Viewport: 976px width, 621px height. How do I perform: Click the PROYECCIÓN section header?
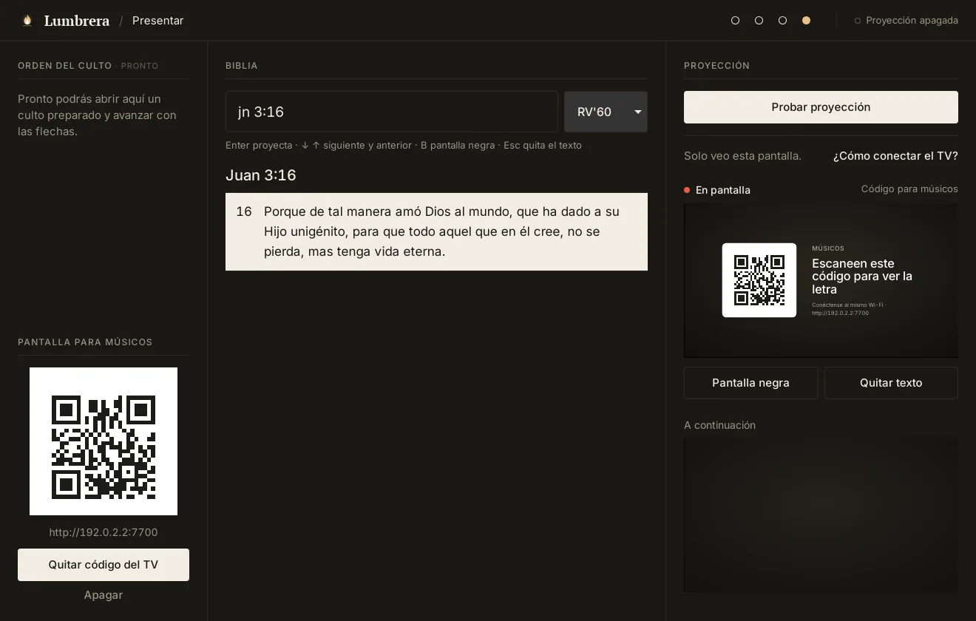point(716,66)
